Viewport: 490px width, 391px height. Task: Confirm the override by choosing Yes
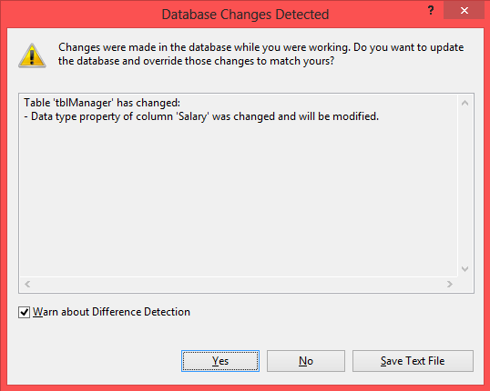tap(220, 361)
